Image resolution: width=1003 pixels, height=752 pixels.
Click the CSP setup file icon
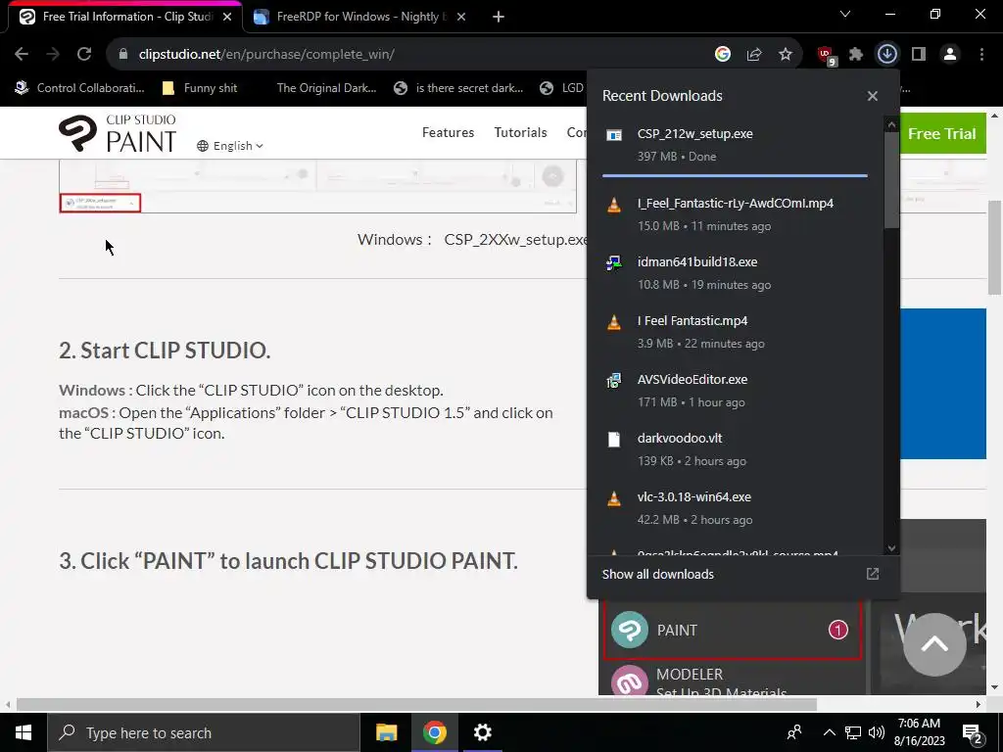(x=614, y=135)
